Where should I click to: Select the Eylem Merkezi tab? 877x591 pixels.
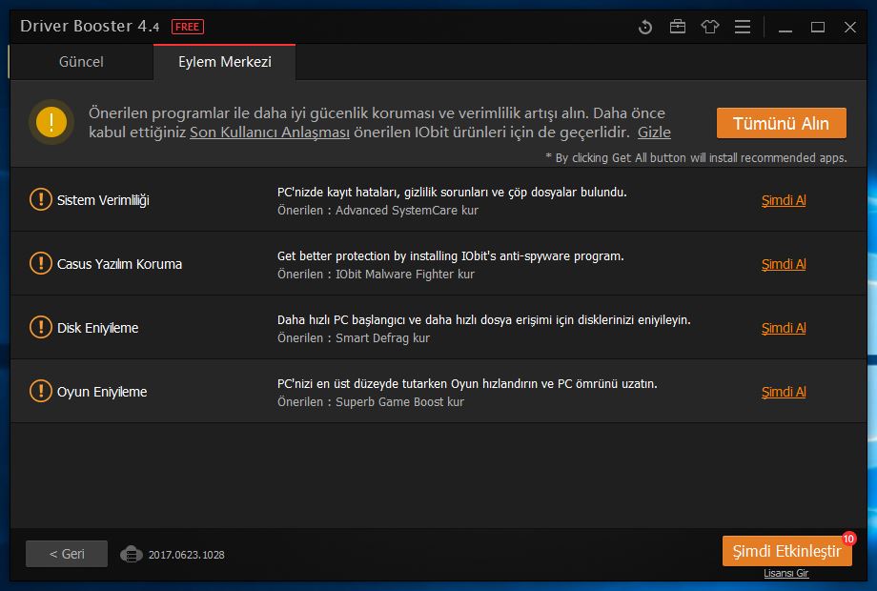224,62
